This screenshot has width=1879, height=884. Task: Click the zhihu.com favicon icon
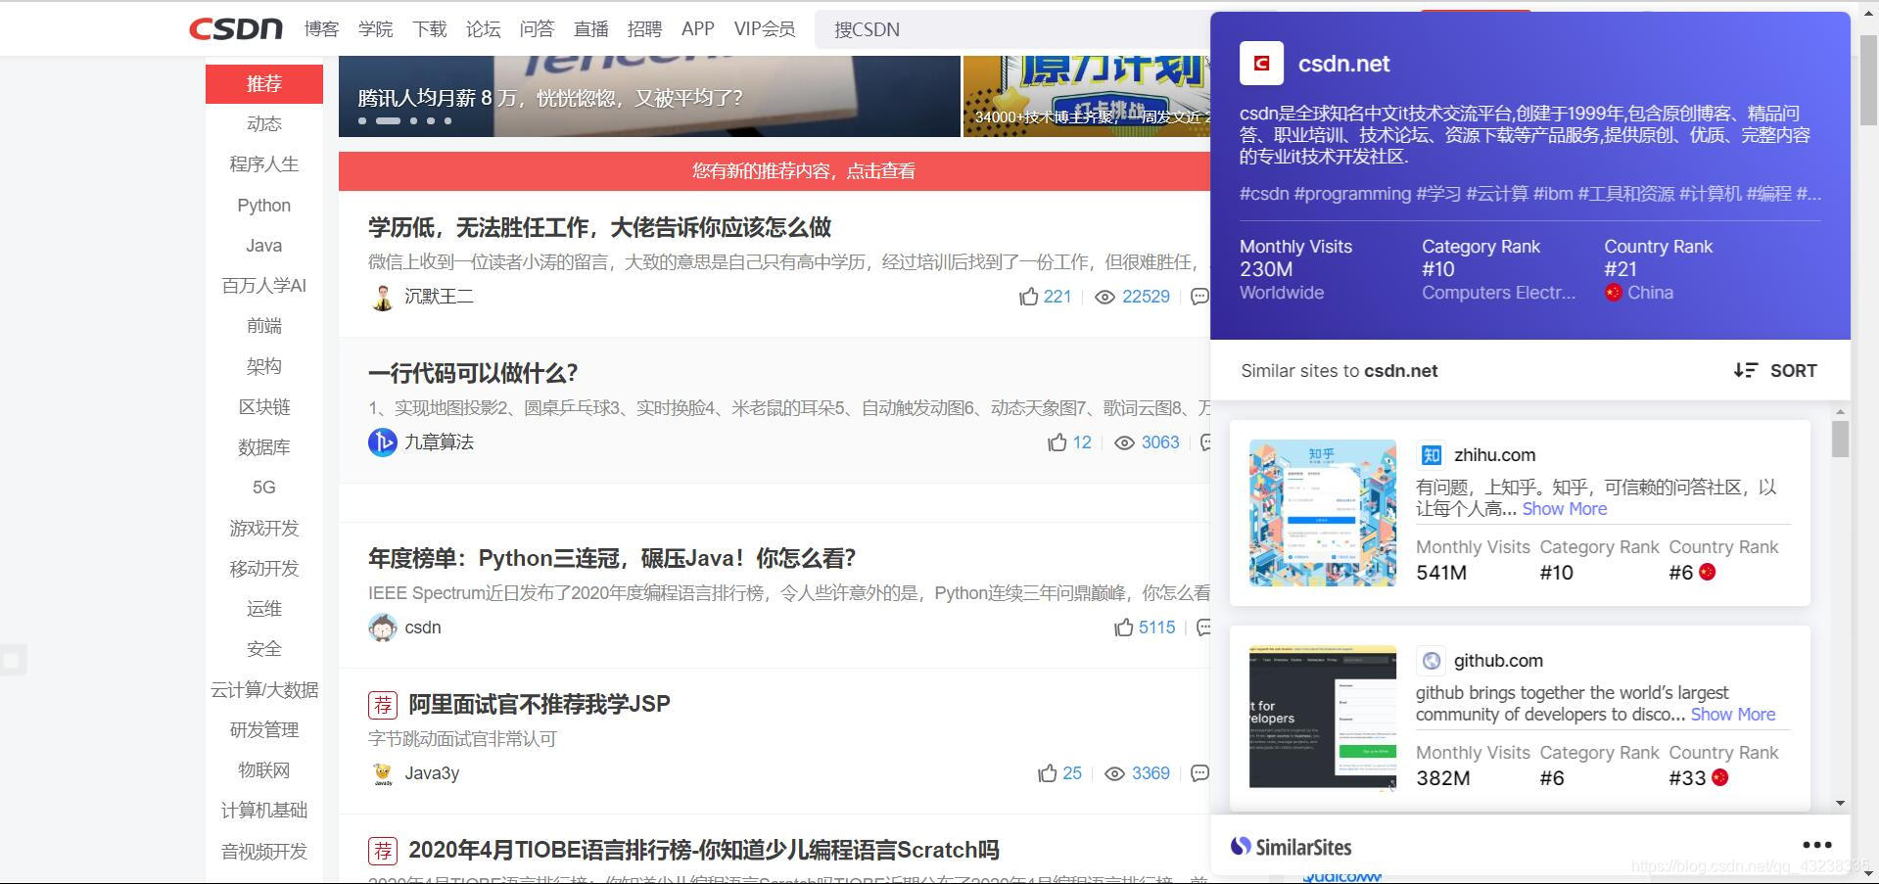click(x=1431, y=455)
